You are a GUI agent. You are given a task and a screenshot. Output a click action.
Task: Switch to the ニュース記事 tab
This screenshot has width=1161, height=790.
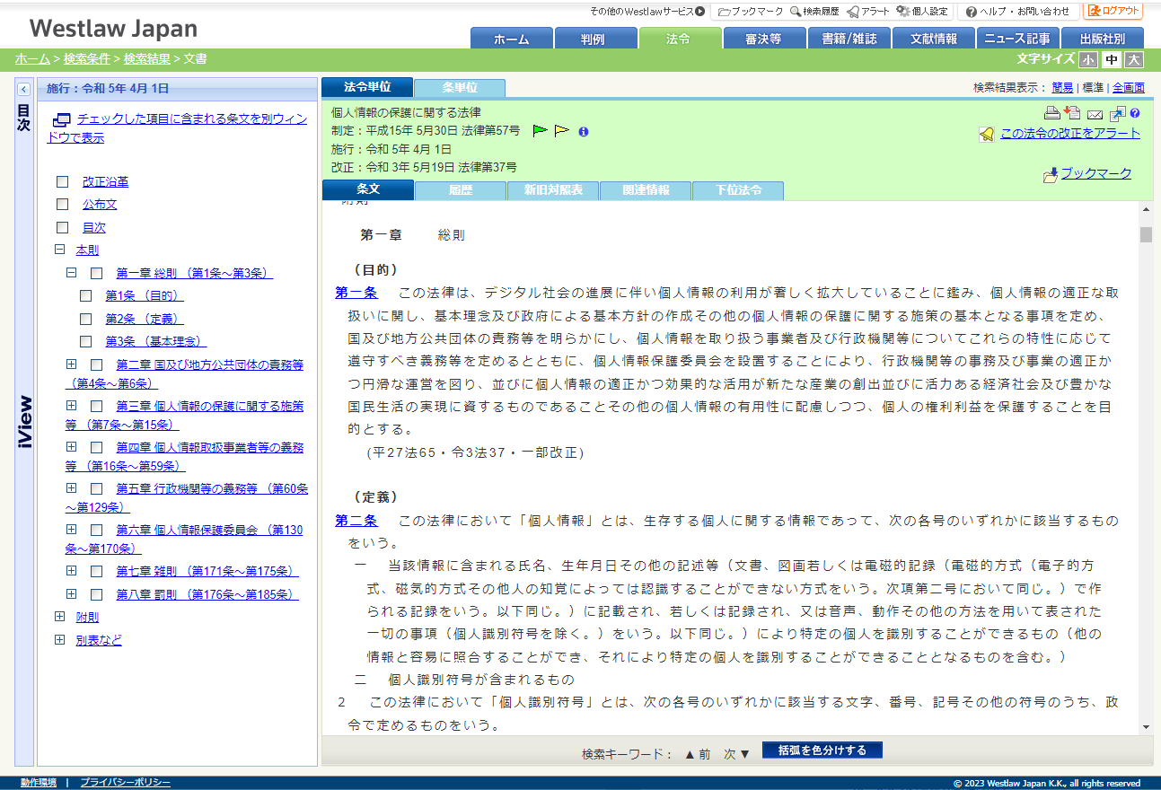1017,39
